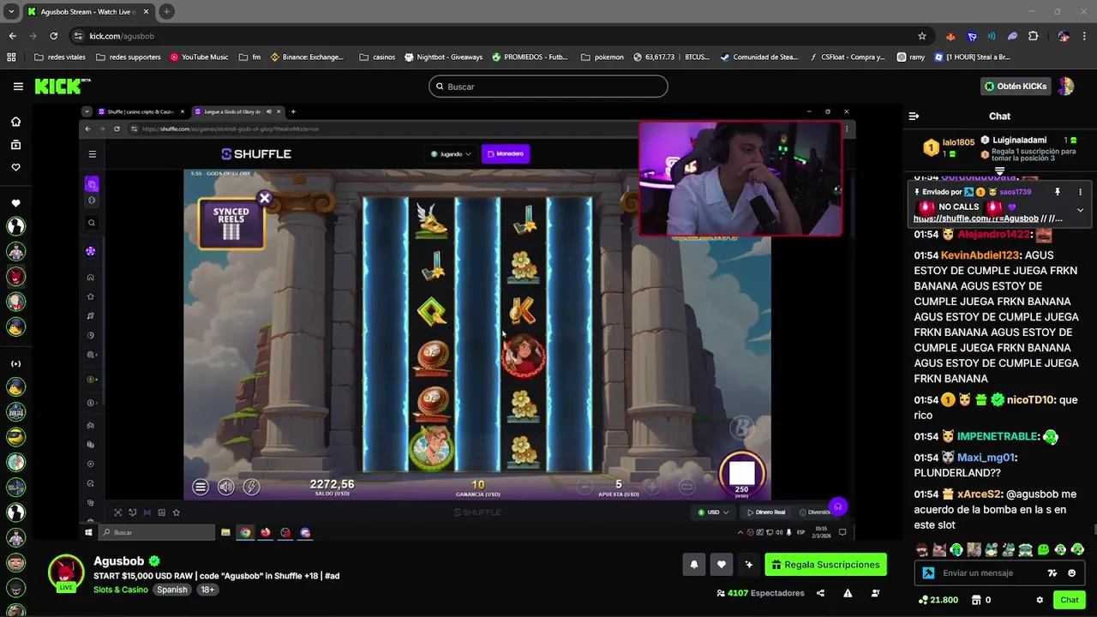1097x617 pixels.
Task: Open the Kick hamburger menu
Action: [x=18, y=87]
